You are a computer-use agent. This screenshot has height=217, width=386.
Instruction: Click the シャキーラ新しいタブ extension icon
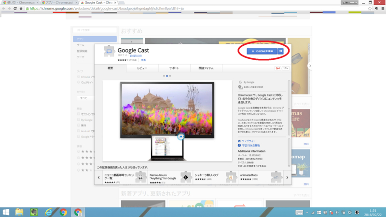pos(231,177)
